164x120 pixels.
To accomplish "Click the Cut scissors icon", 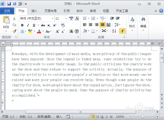I will 14,19.
